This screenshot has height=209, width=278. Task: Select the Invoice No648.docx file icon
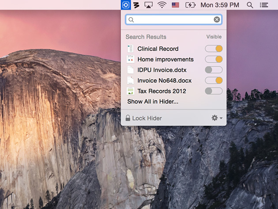pyautogui.click(x=131, y=80)
